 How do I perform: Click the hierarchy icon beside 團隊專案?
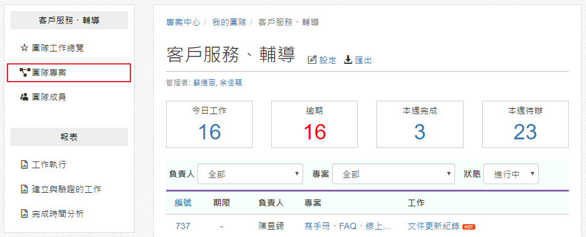point(25,72)
